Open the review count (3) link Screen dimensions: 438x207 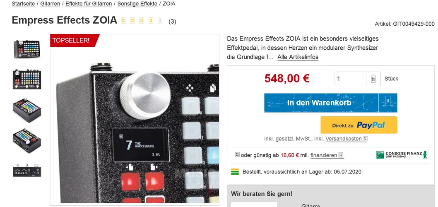click(x=172, y=22)
